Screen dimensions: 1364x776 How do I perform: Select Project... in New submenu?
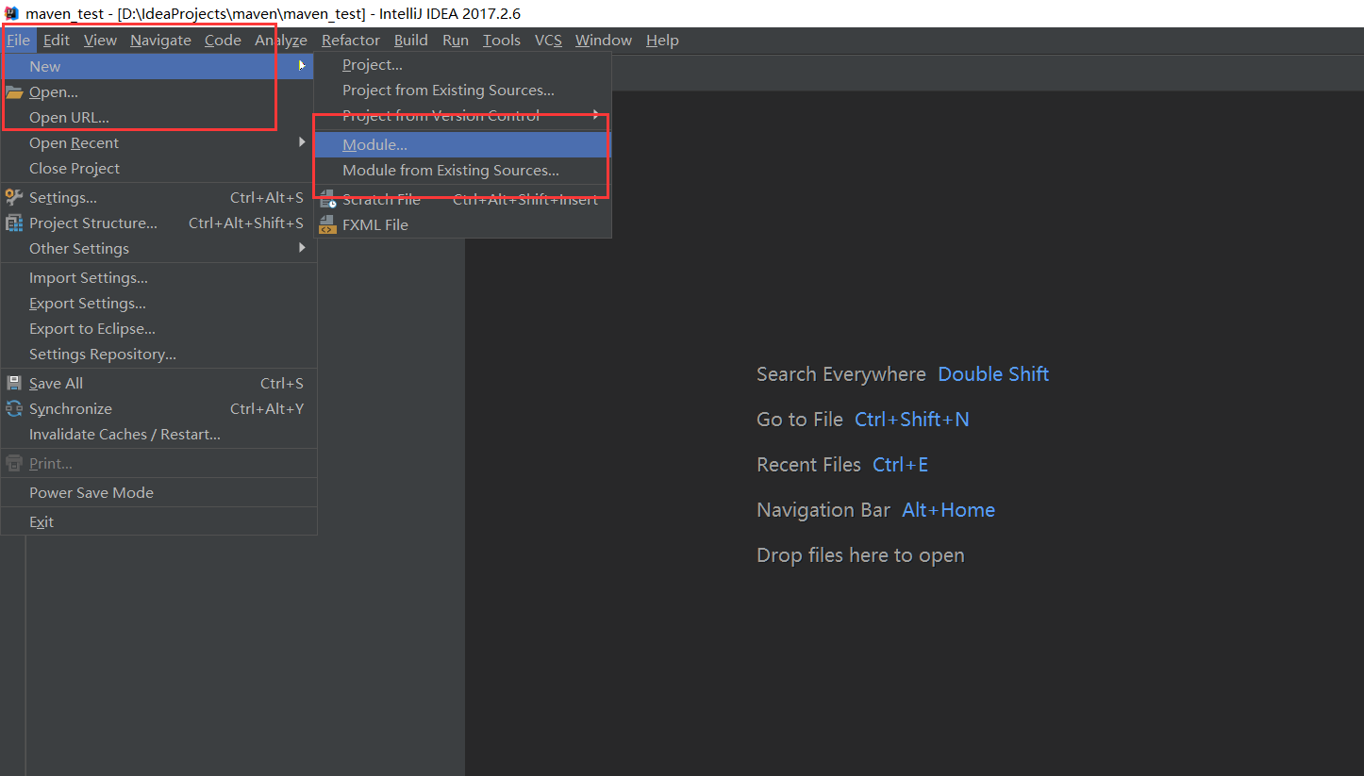[463, 64]
